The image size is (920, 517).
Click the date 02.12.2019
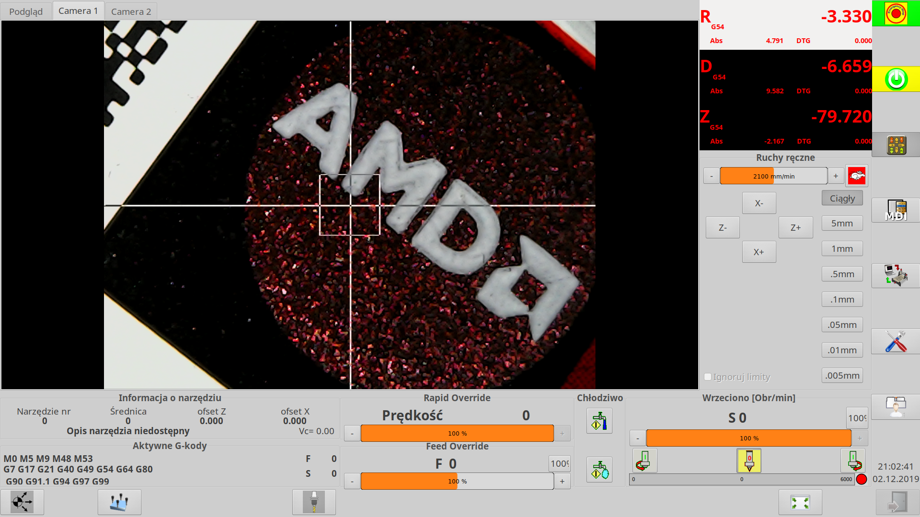pyautogui.click(x=896, y=479)
